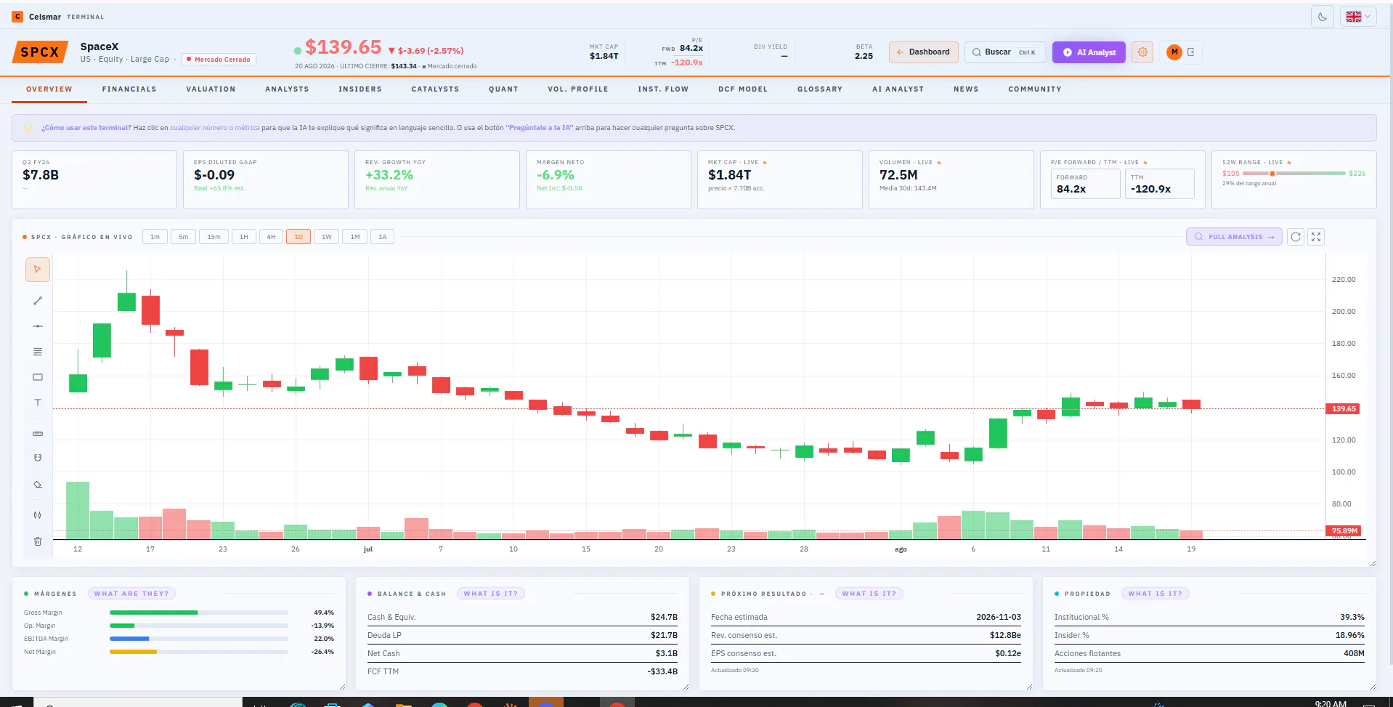
Task: Click the Mkt Cap Live $1.84T card
Action: (780, 179)
